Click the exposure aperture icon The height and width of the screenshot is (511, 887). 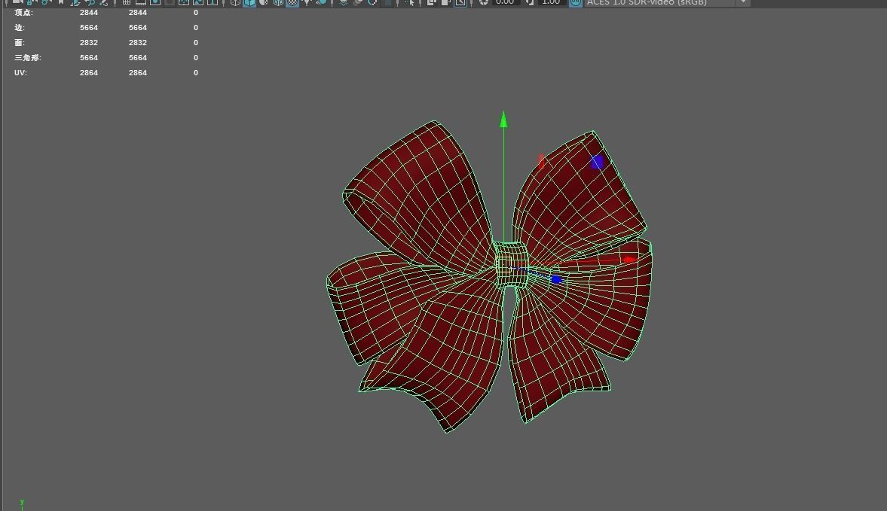484,2
